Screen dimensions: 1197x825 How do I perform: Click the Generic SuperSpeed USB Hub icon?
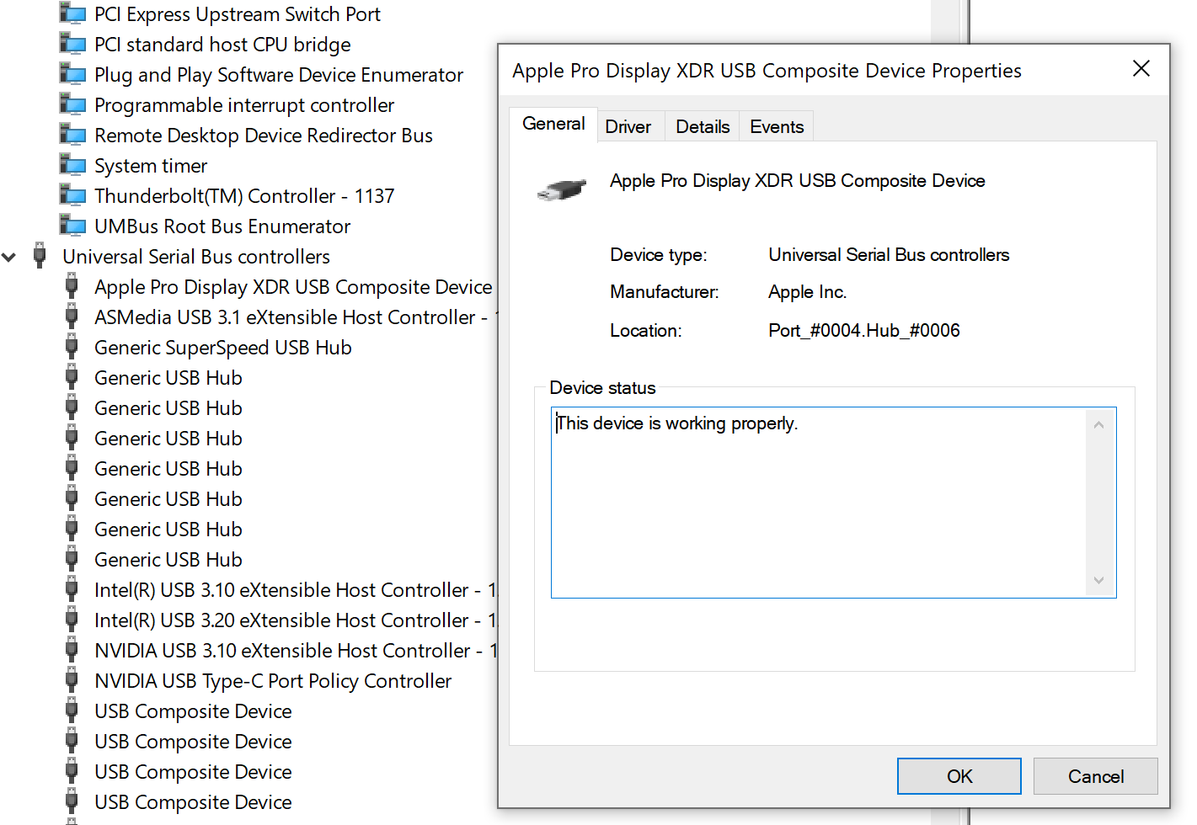click(72, 347)
